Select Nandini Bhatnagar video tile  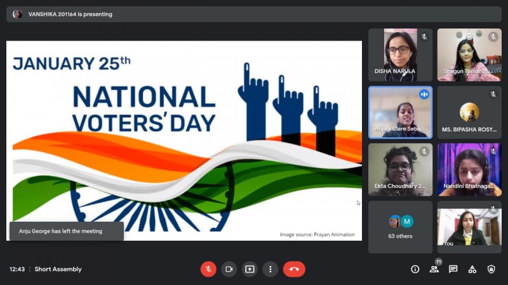(x=469, y=170)
